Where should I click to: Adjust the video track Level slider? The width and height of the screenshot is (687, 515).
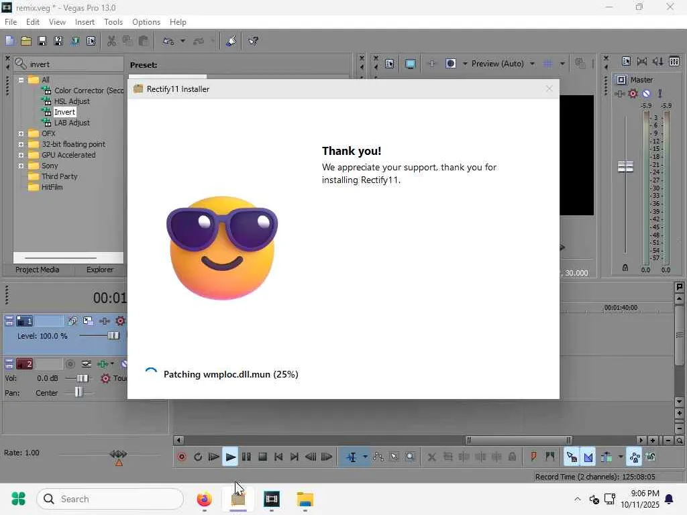pyautogui.click(x=113, y=336)
